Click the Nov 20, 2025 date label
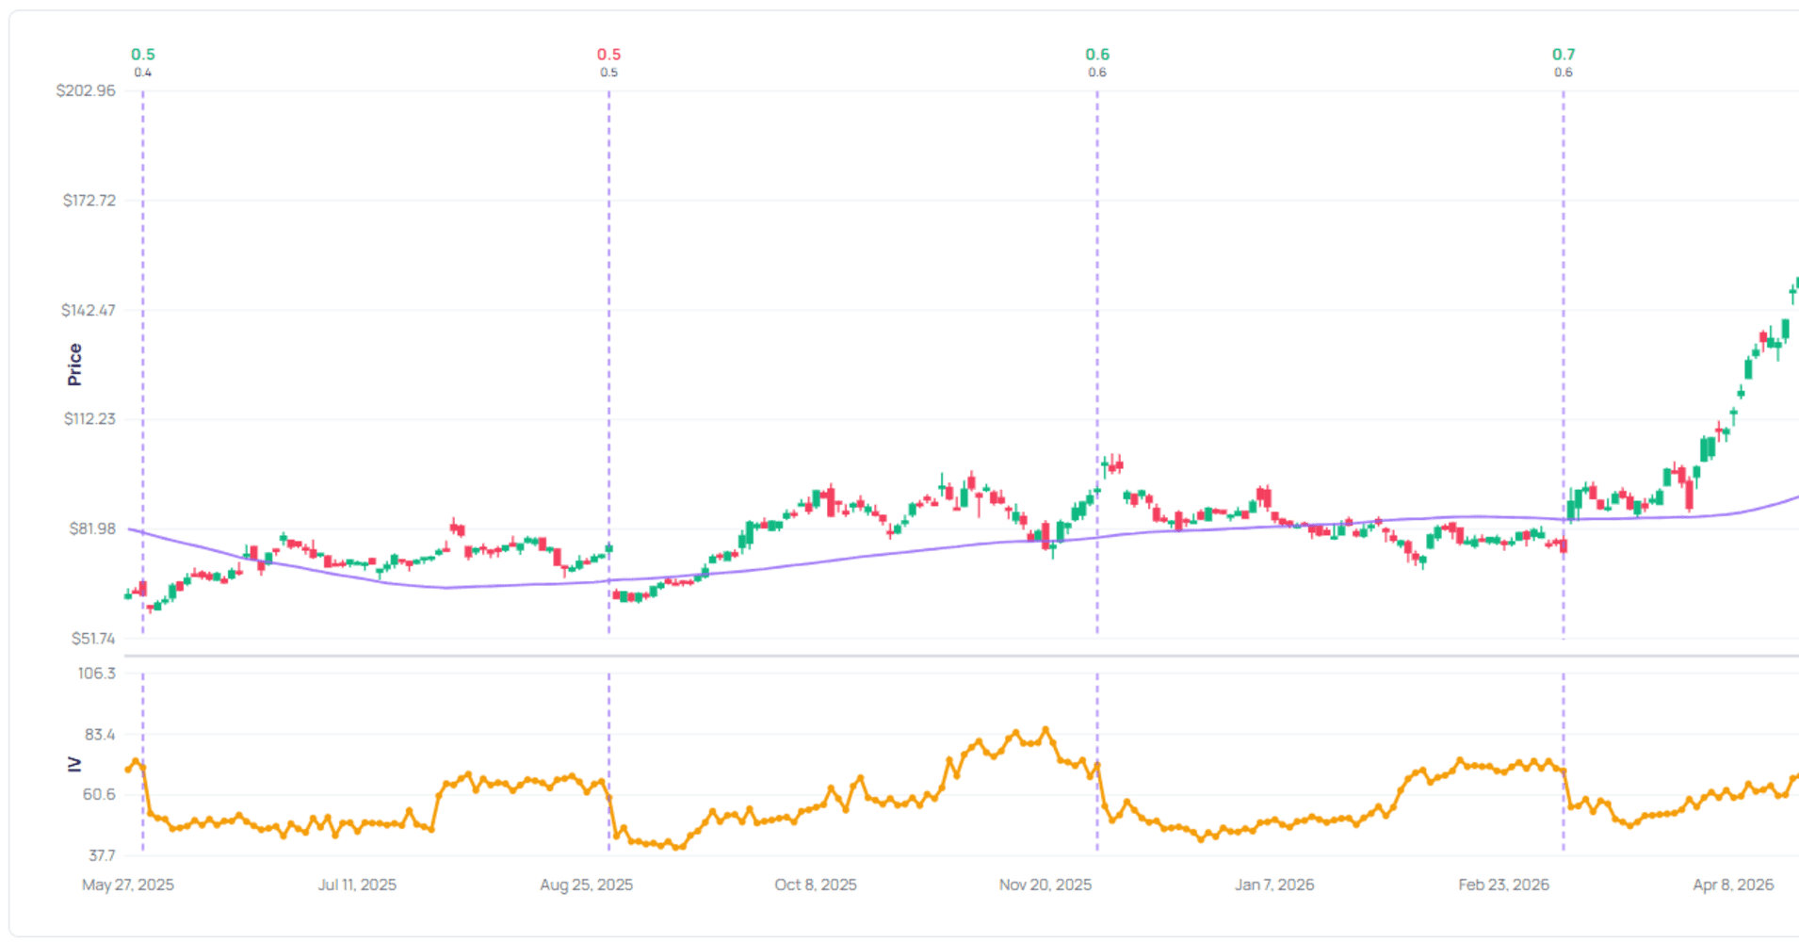The height and width of the screenshot is (942, 1799). click(1045, 885)
